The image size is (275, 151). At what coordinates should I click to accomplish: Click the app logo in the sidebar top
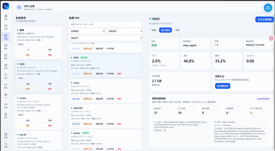tap(6, 6)
